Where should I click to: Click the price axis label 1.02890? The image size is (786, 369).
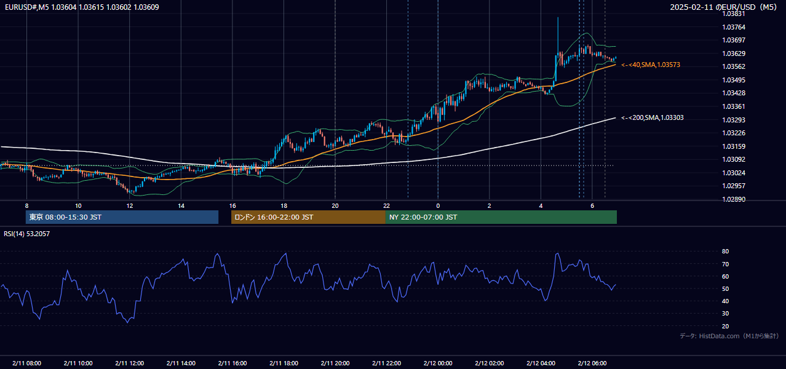tap(733, 199)
